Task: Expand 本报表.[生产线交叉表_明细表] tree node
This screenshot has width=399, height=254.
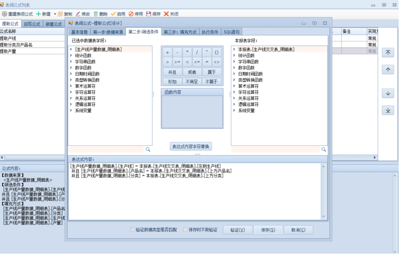Action: [234, 49]
